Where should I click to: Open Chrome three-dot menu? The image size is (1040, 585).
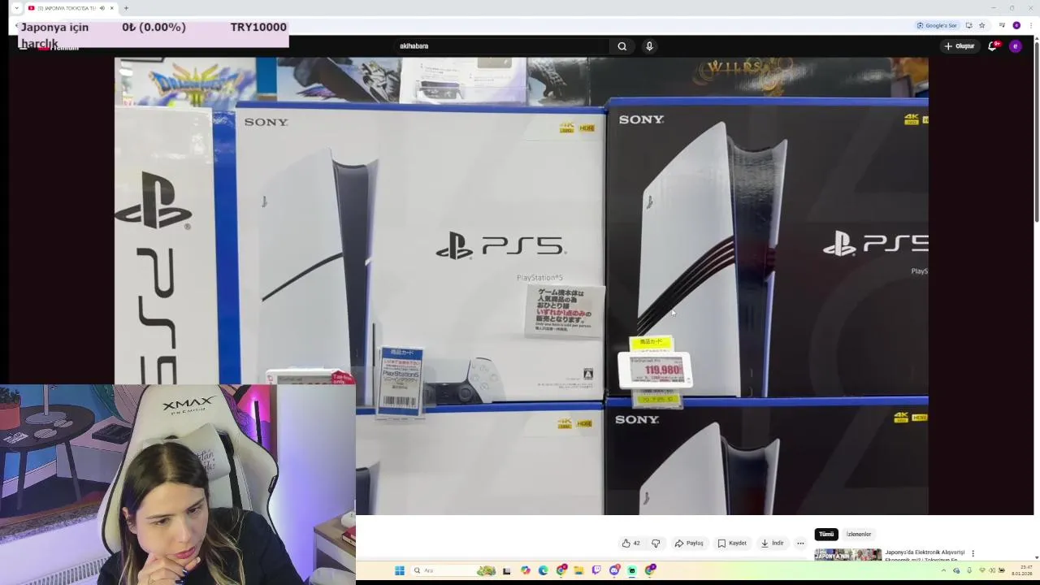1031,25
